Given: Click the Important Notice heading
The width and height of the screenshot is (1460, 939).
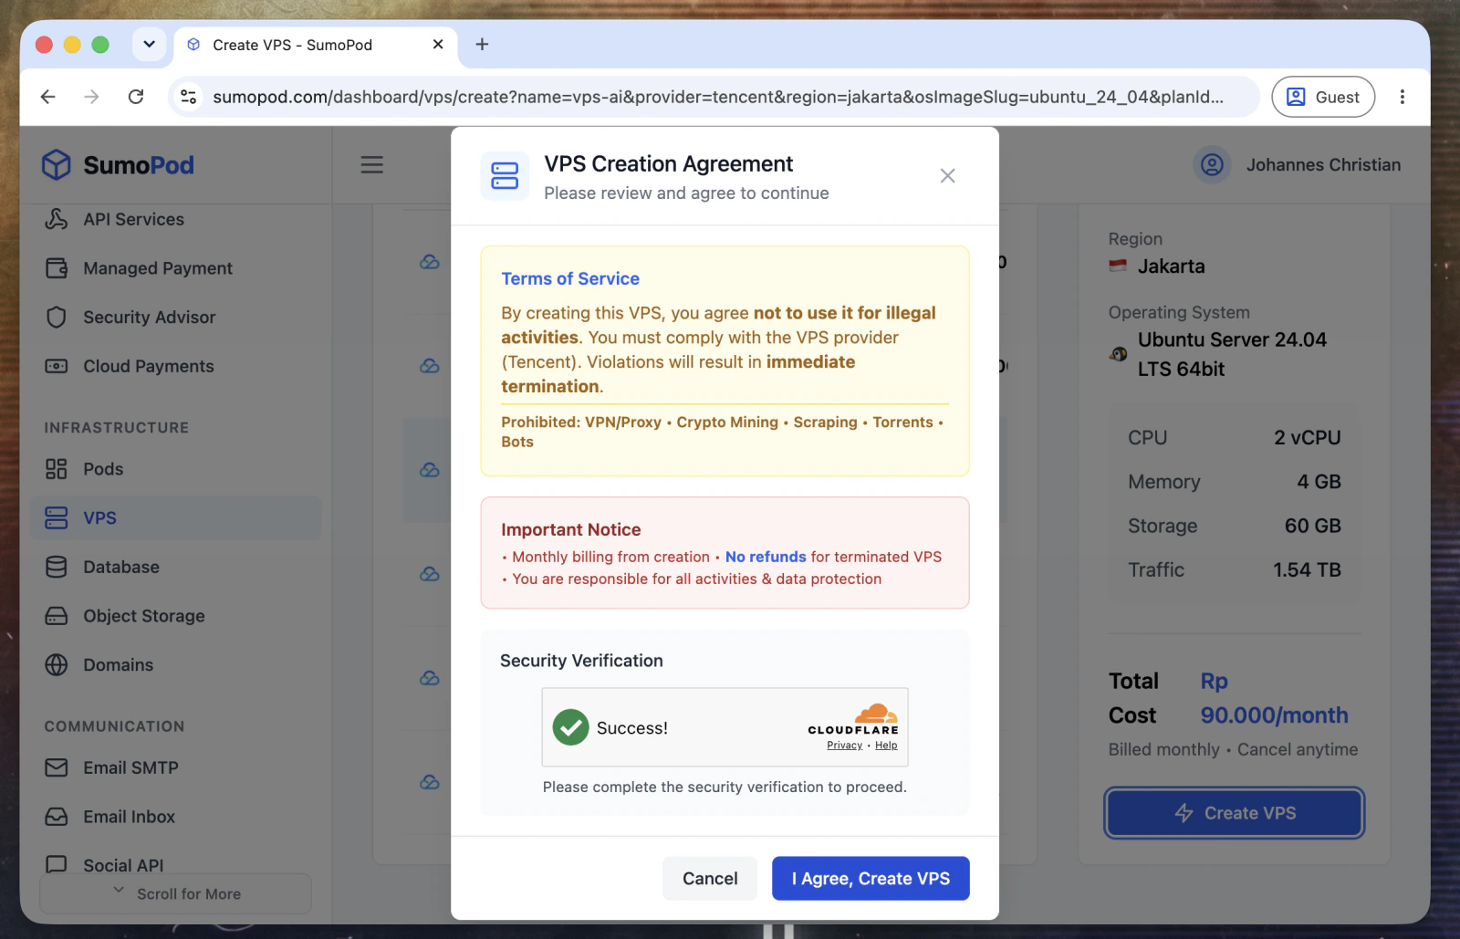Looking at the screenshot, I should click(x=571, y=529).
